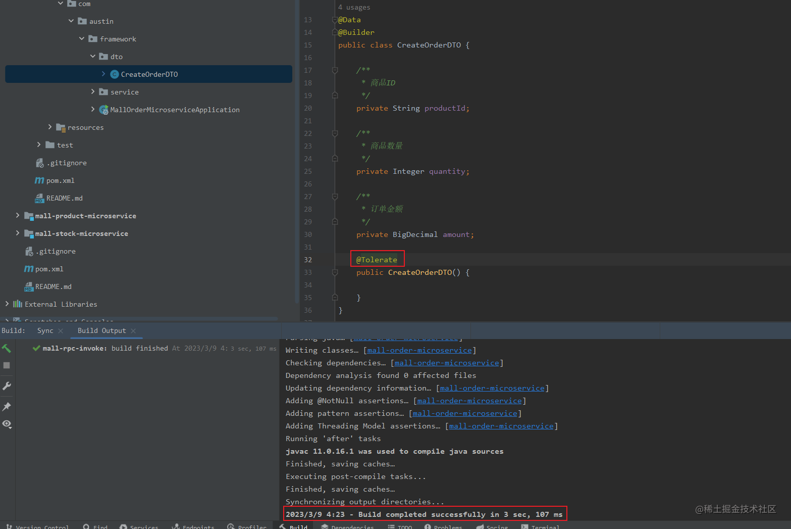Expand the MallOrderMicroserviceApplication node chevron
Screen dimensions: 791x529
[x=93, y=109]
